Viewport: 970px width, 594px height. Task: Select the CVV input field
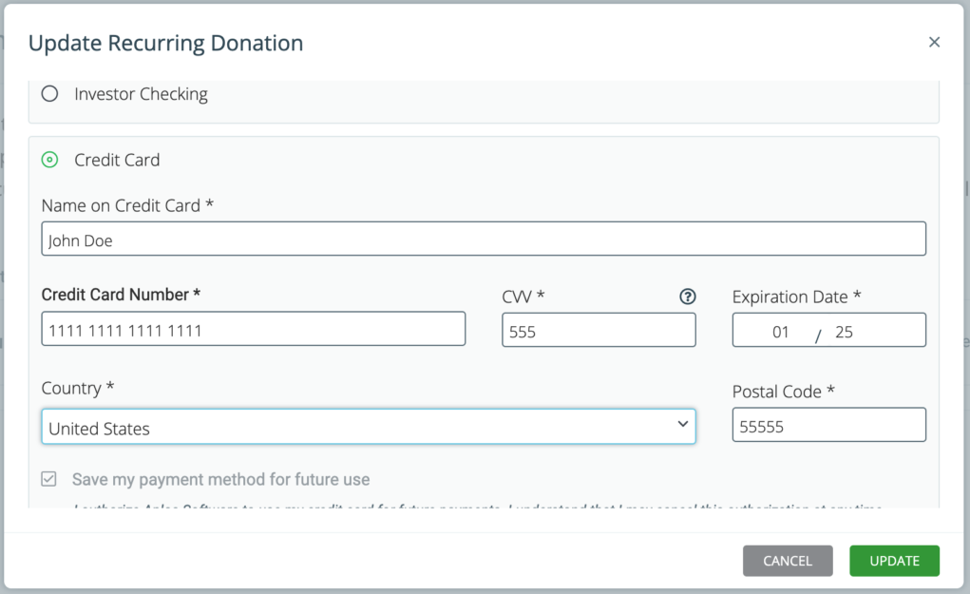tap(599, 328)
